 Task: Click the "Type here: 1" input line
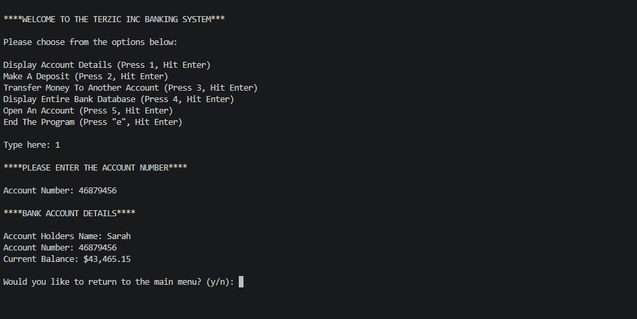32,145
